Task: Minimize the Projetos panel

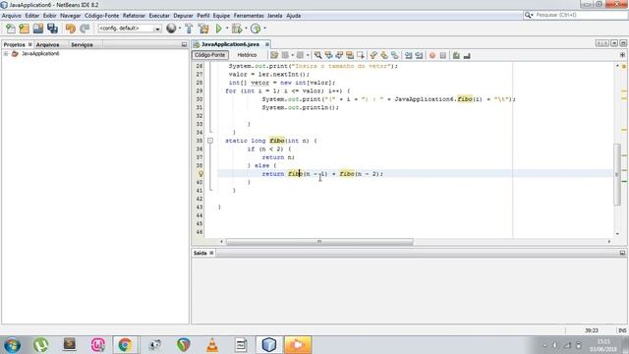Action: pyautogui.click(x=184, y=44)
